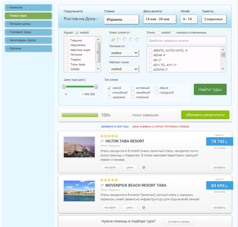Check hotel type 'здоровье'

click(109, 97)
